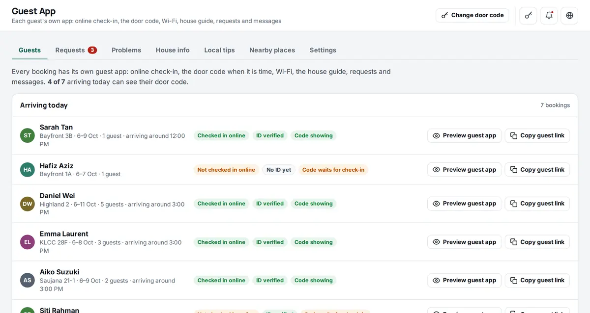Open the key icon button beside notifications
This screenshot has height=313, width=590.
click(529, 15)
